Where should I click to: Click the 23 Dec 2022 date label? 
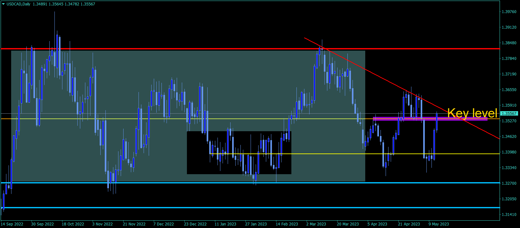(195, 224)
